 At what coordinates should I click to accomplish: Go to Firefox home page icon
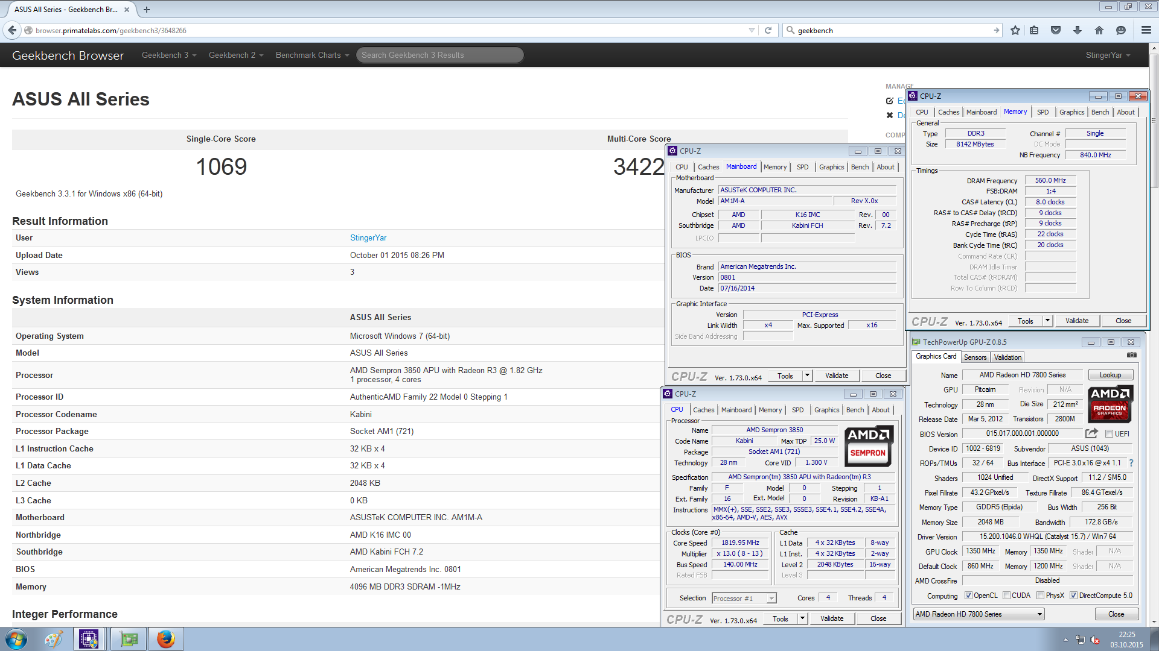point(1099,30)
